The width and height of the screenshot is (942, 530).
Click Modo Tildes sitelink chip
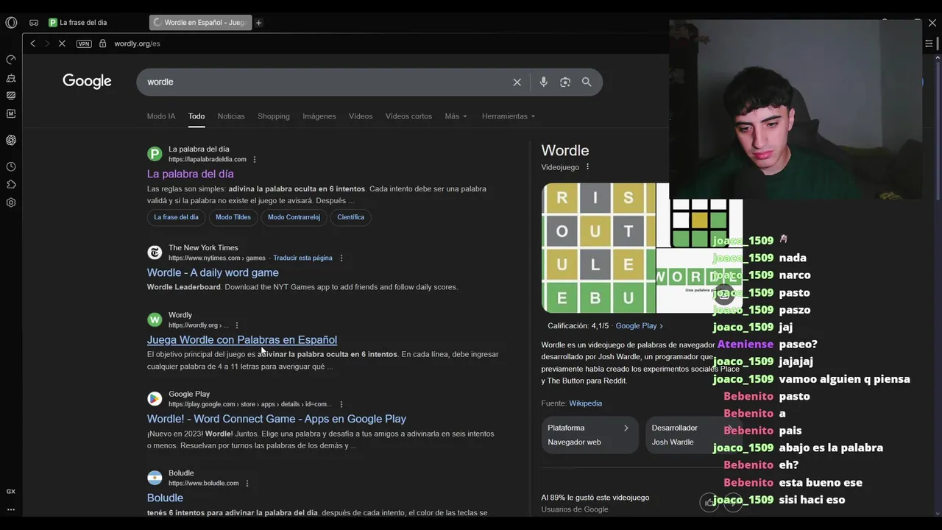point(233,217)
